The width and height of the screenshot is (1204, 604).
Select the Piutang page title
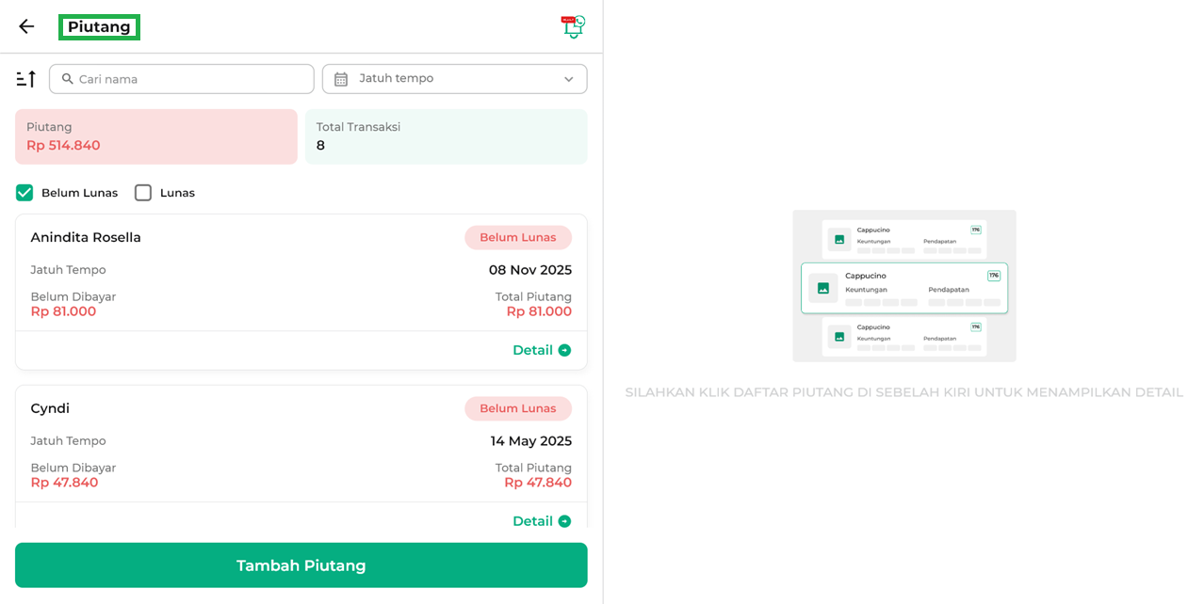(99, 27)
